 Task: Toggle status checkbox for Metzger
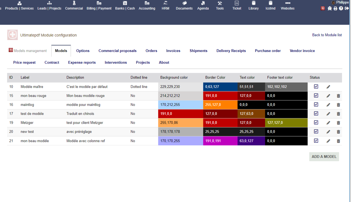316,123
